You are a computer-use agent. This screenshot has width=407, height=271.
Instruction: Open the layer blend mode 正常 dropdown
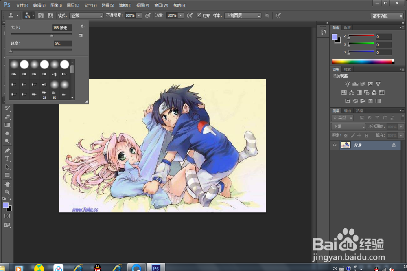coord(349,127)
